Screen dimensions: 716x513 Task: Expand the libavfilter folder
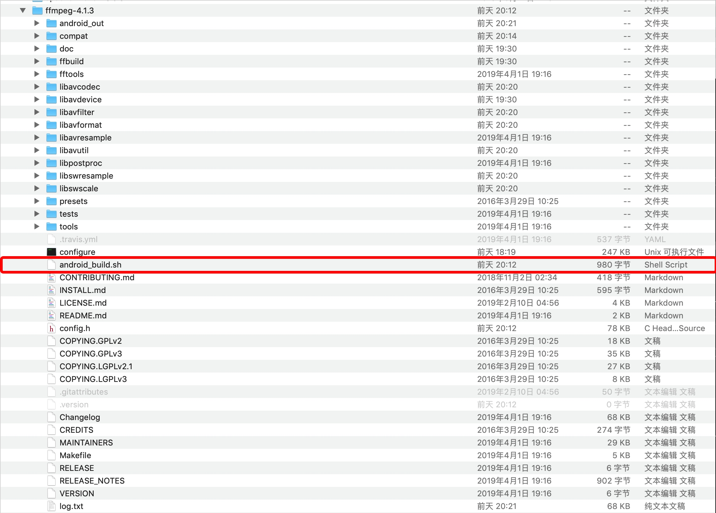click(37, 112)
